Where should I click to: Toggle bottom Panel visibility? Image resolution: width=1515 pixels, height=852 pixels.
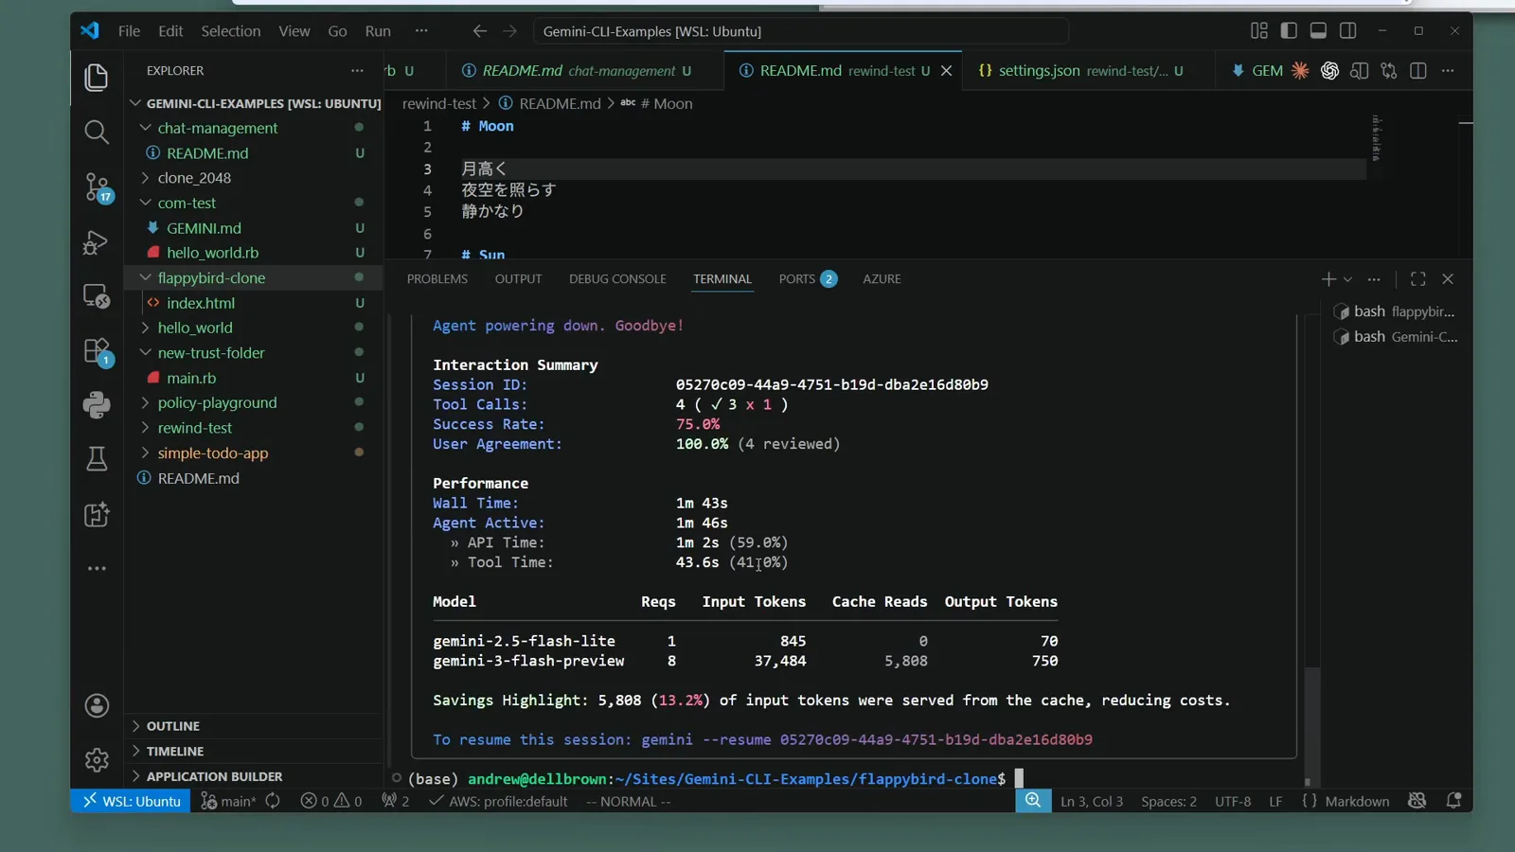[1317, 31]
